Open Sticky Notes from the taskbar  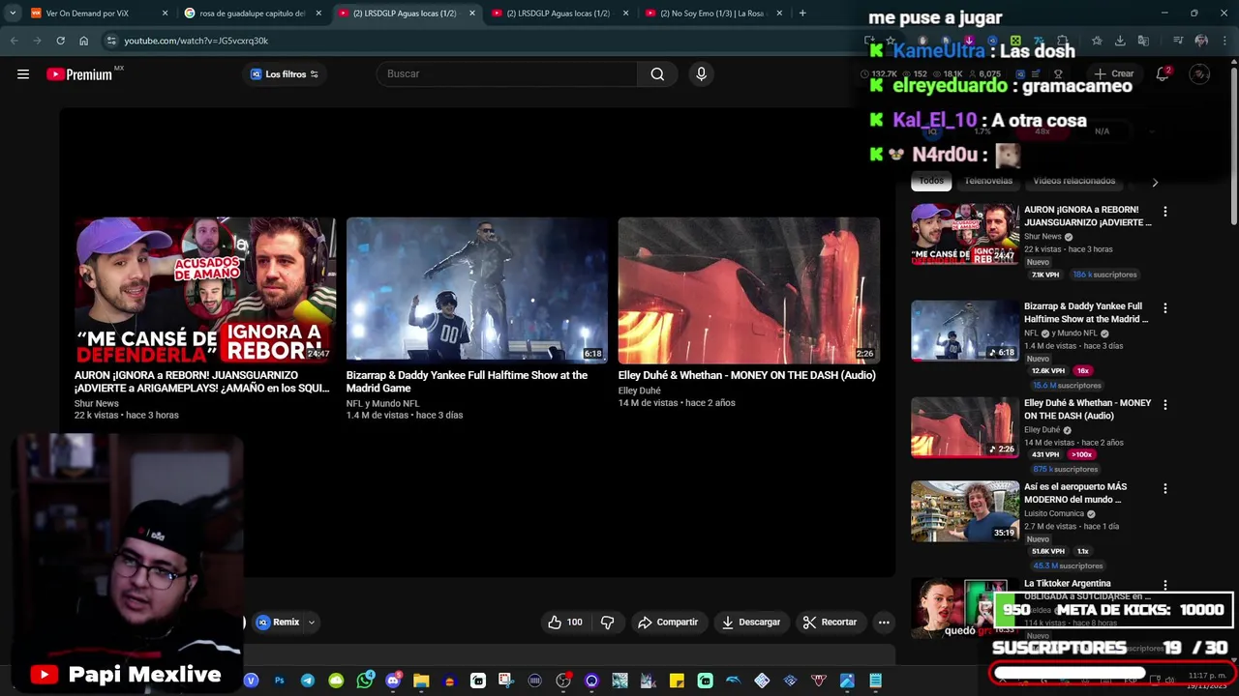677,681
